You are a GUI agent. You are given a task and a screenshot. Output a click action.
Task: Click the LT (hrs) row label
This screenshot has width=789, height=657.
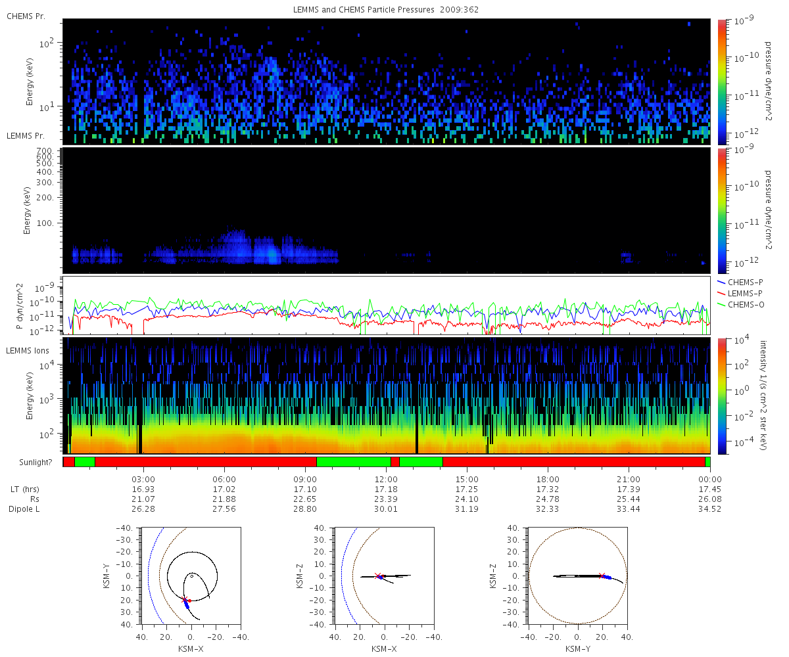point(24,489)
